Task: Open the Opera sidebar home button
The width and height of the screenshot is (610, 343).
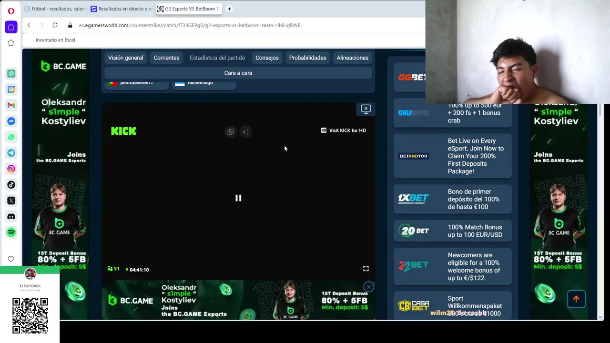Action: 11,27
